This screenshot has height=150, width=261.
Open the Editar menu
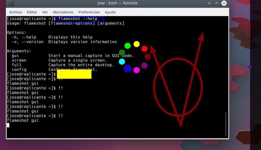point(32,12)
